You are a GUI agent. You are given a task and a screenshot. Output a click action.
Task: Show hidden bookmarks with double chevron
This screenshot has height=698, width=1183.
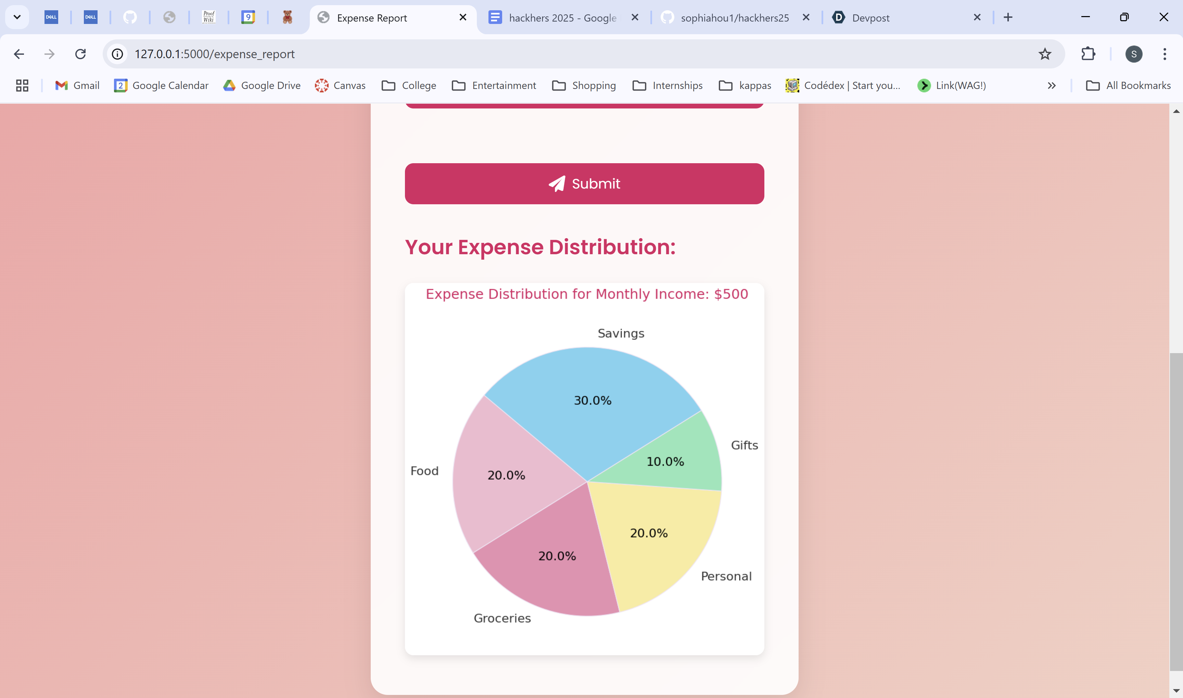[1051, 85]
